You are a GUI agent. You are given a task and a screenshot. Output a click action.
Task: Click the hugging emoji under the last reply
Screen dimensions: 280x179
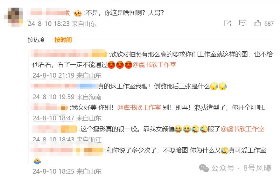click(37, 161)
